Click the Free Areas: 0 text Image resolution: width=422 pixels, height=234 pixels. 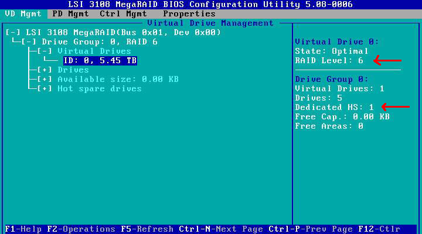tap(329, 126)
